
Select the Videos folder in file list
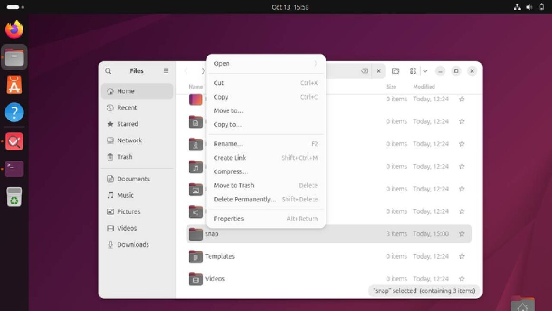click(x=329, y=279)
